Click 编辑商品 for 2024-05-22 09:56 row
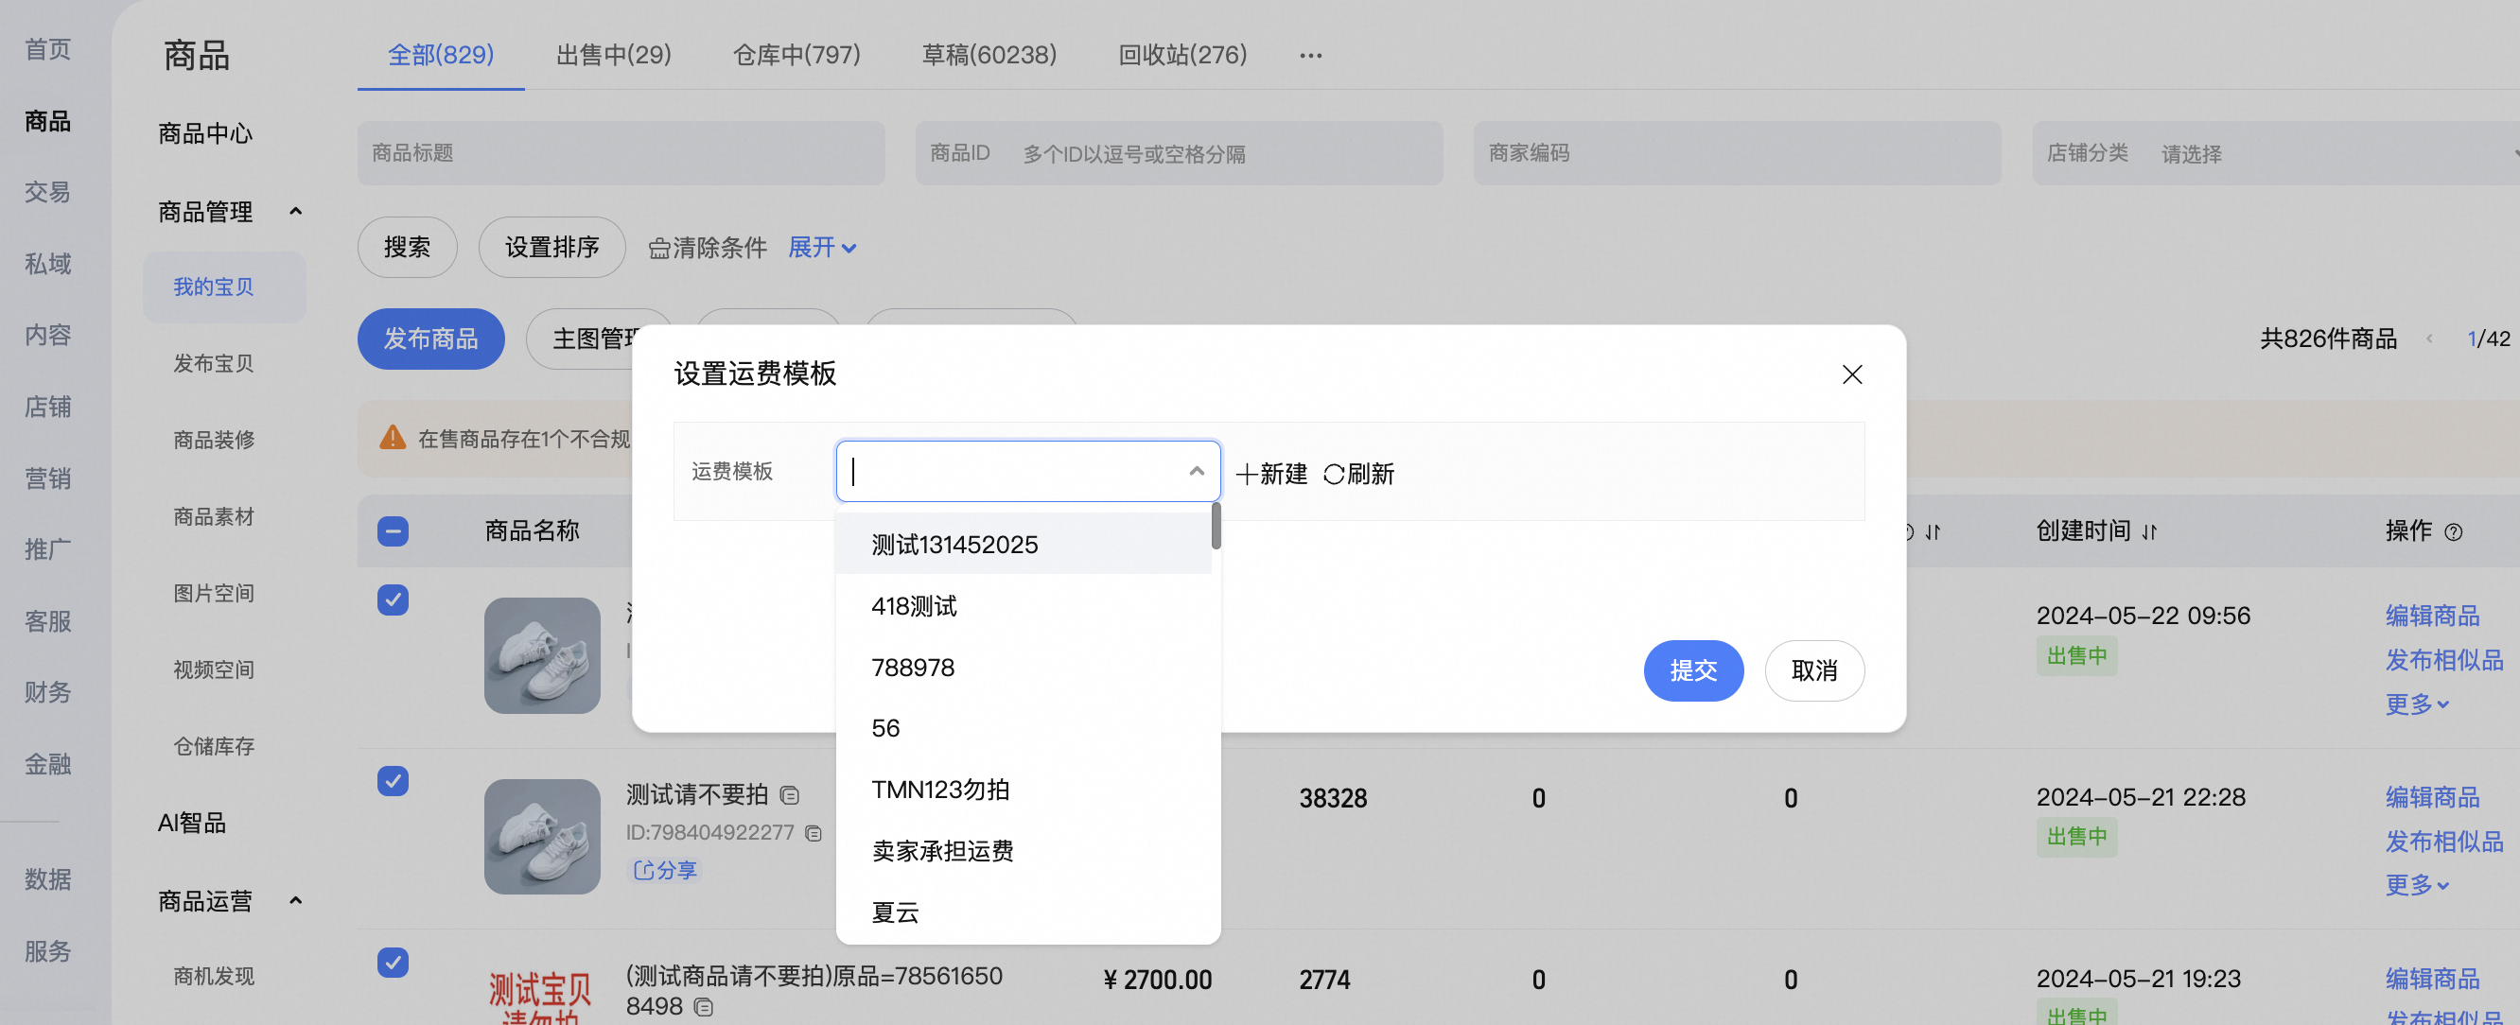The height and width of the screenshot is (1025, 2520). 2432,616
